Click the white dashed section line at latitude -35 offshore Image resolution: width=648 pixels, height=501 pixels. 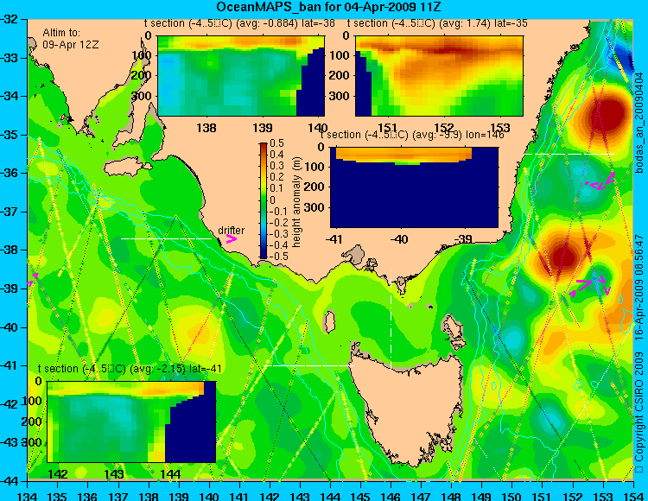569,154
